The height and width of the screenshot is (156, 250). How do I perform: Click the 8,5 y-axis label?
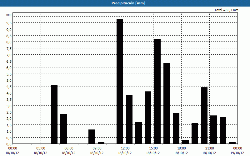pos(9,36)
